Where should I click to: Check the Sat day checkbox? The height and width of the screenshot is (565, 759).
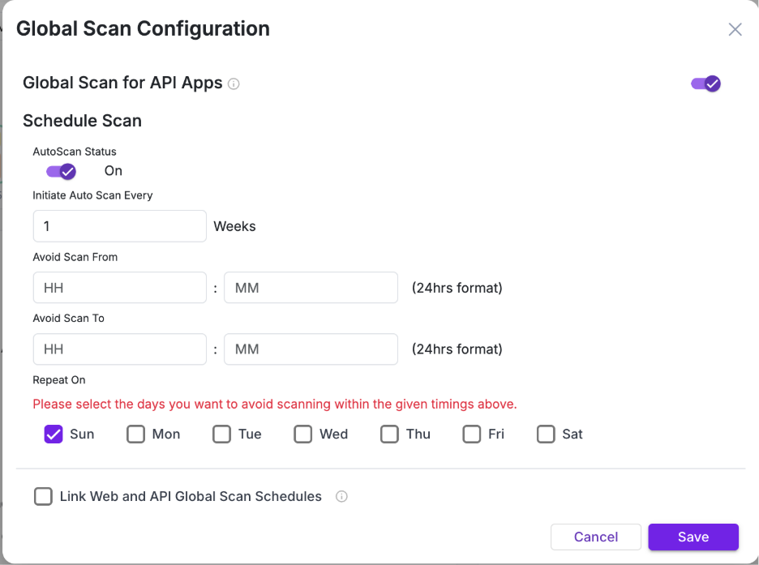546,434
